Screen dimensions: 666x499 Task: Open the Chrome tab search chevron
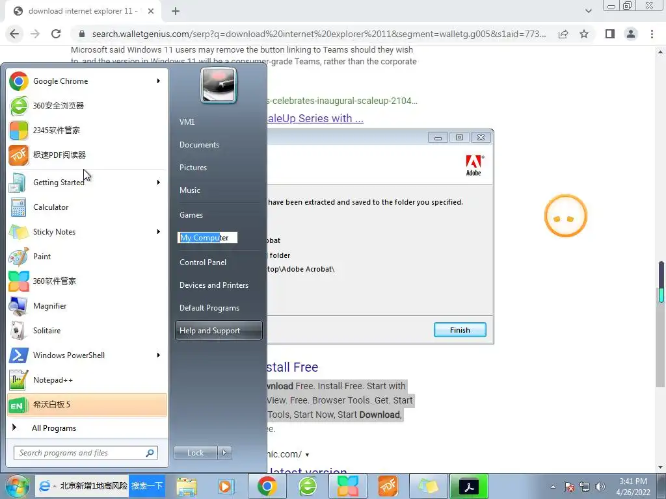pos(588,12)
